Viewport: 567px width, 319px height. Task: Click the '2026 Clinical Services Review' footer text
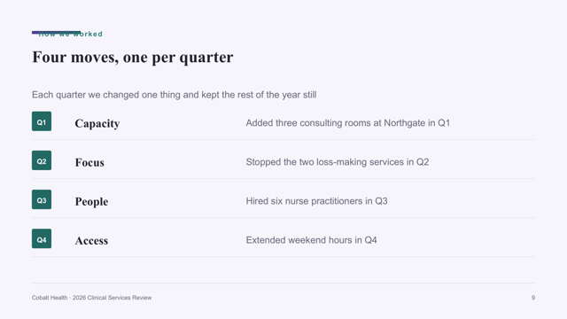coord(113,298)
